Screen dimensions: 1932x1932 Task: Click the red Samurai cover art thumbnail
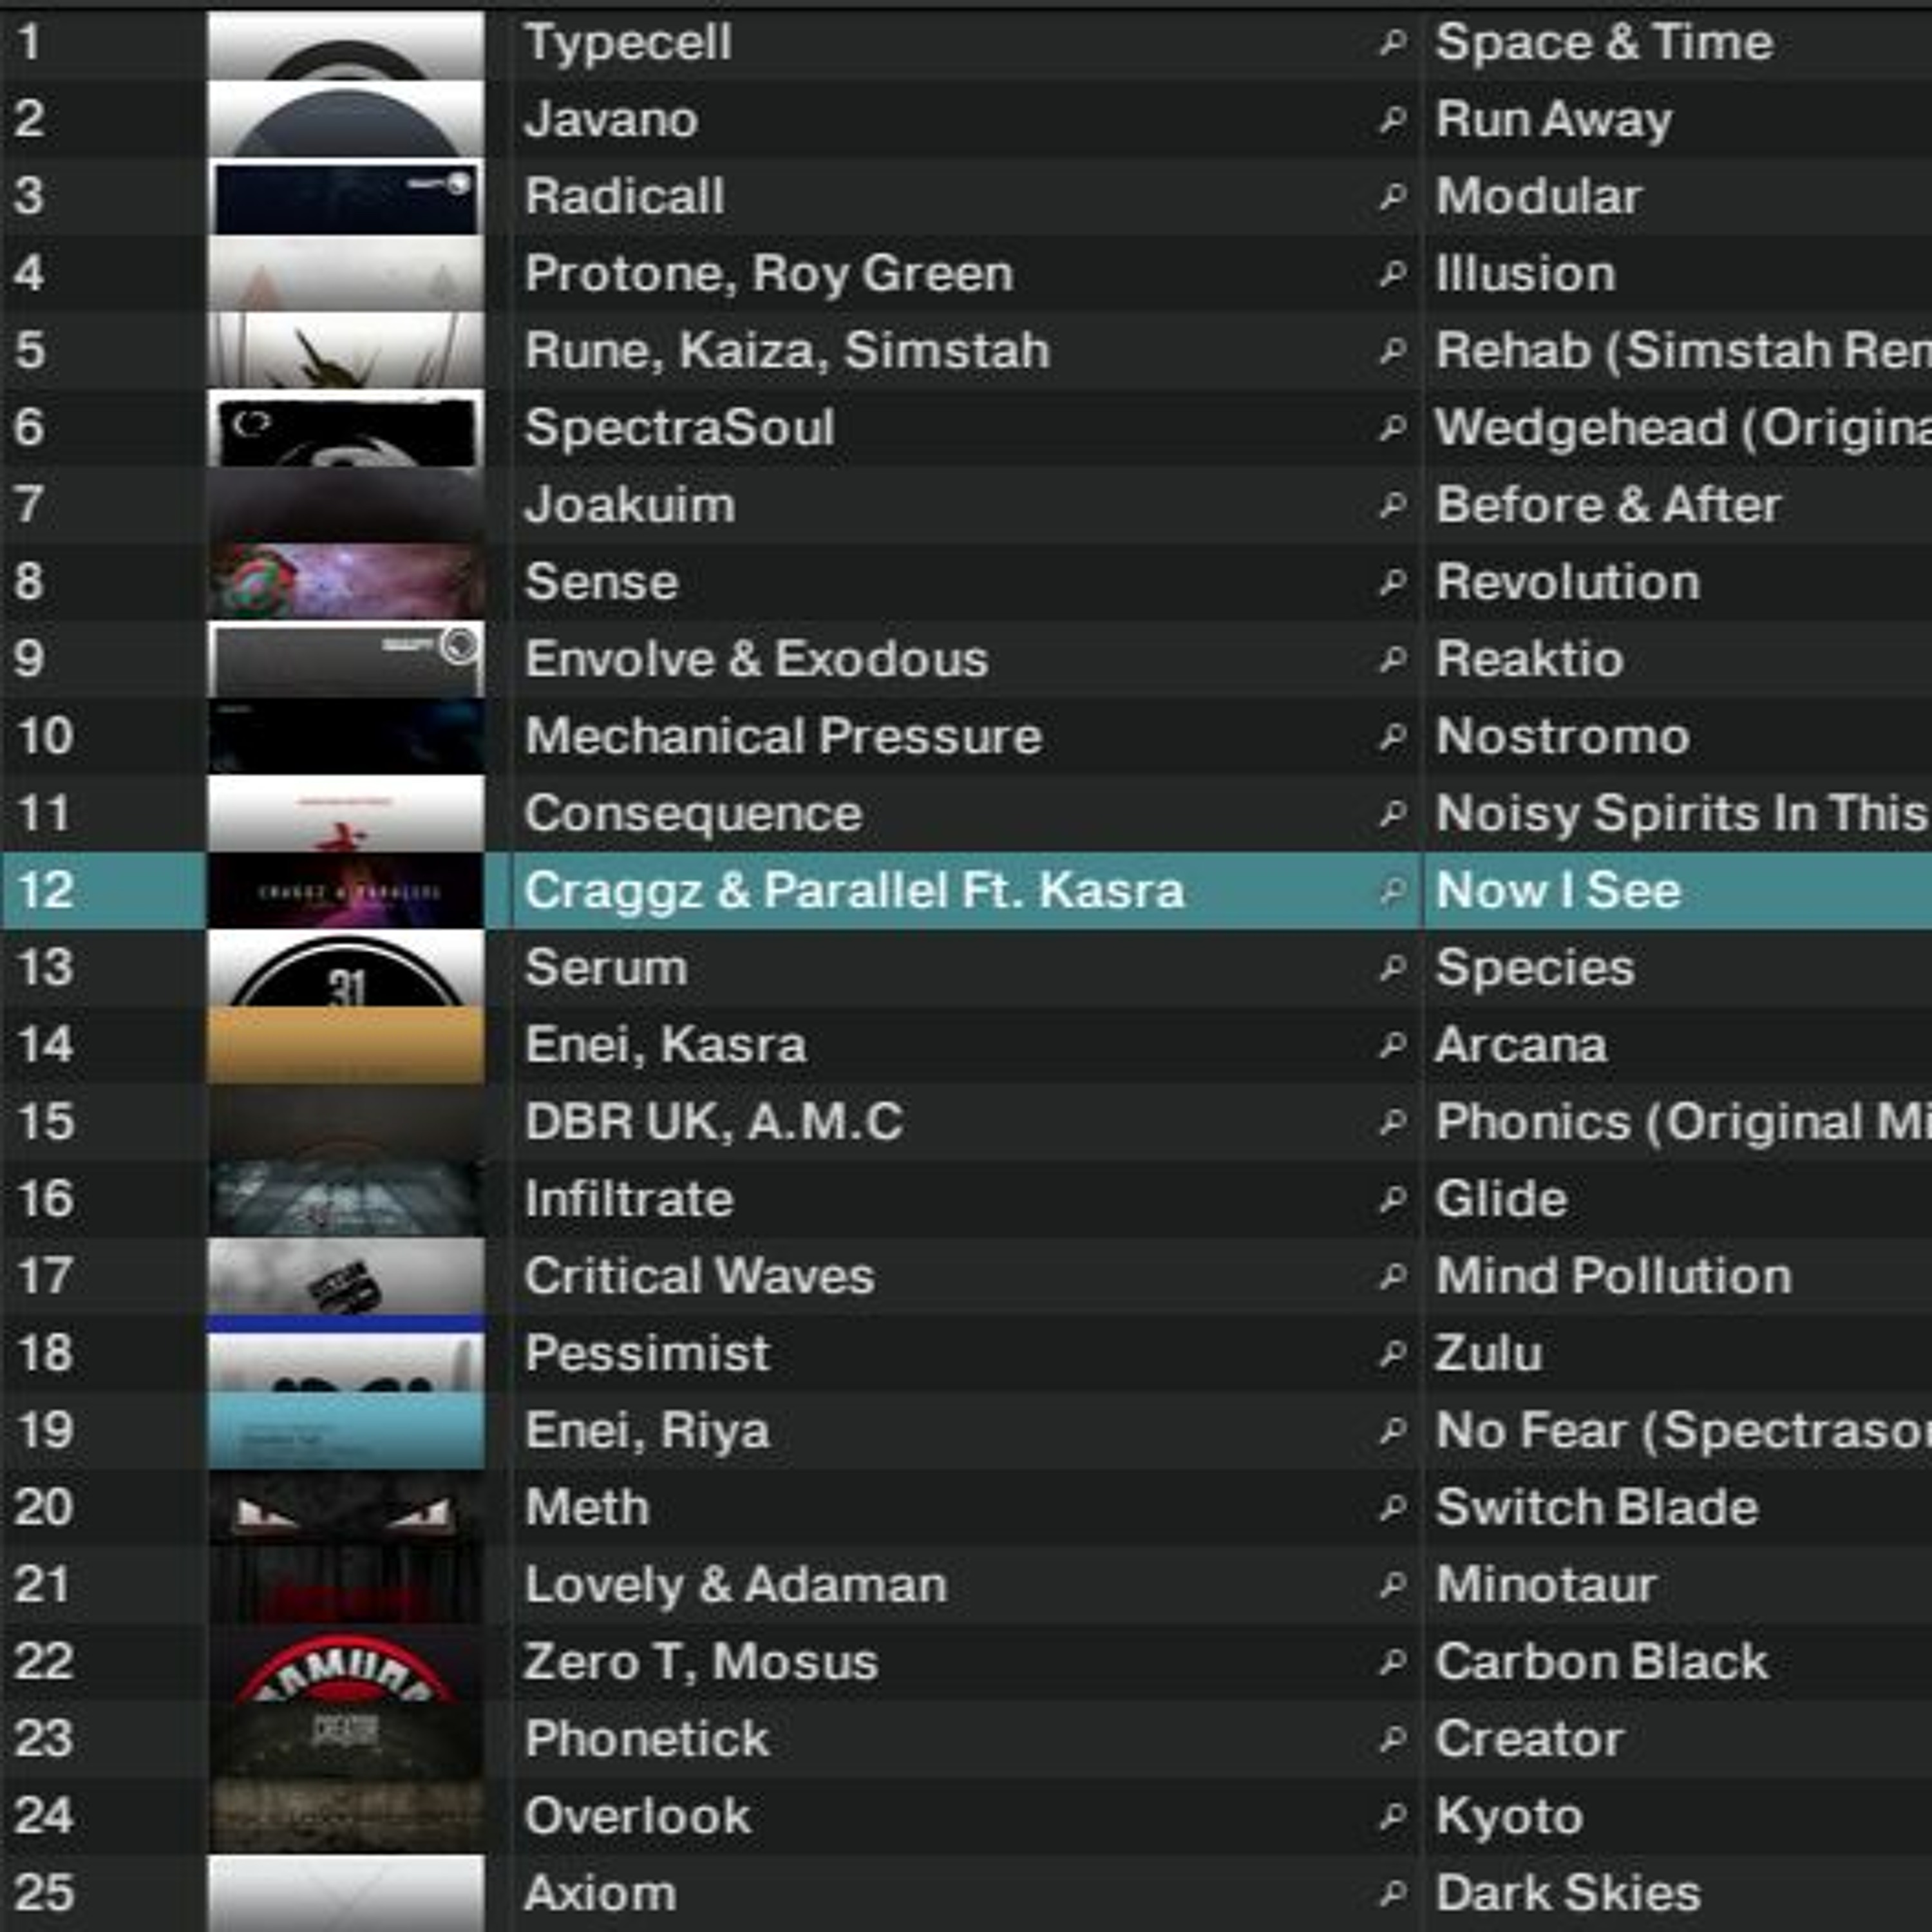345,1661
